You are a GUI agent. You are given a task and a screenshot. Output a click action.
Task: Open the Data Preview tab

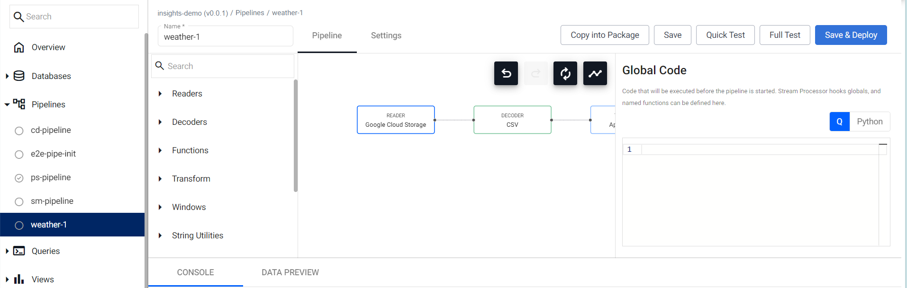[290, 272]
